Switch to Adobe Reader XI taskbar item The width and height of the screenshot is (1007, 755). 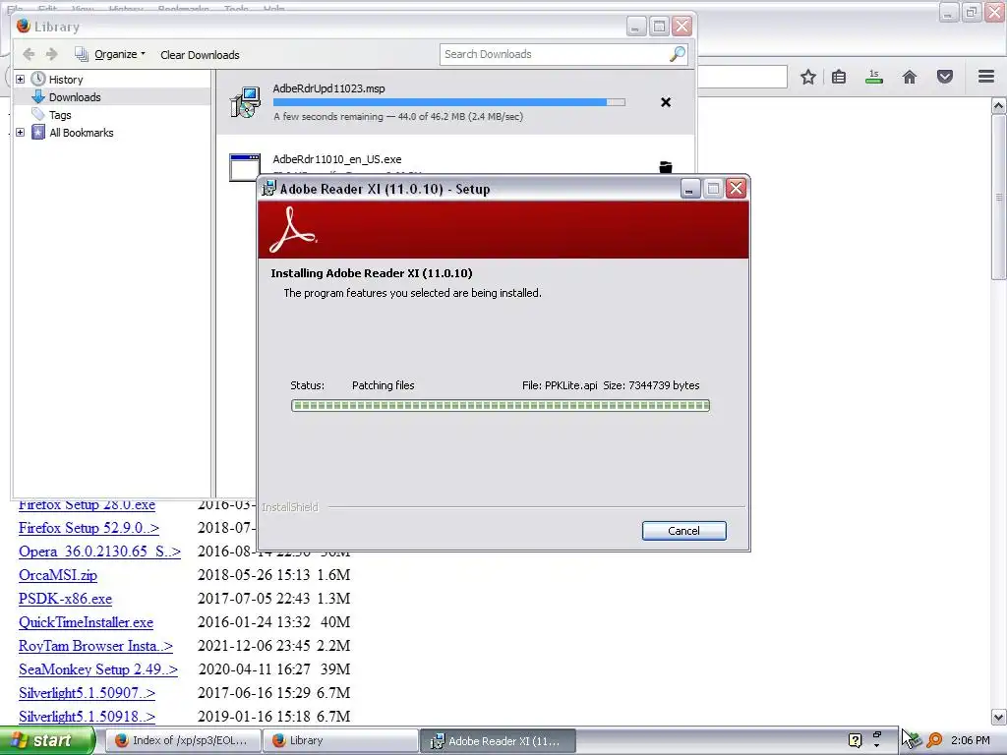pyautogui.click(x=499, y=741)
